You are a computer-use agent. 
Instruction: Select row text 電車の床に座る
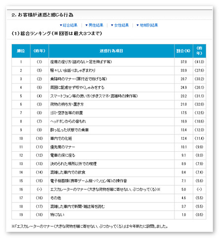[63, 155]
